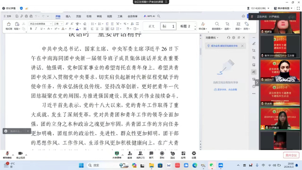Click the Record (录制) icon
Image resolution: width=302 pixels, height=170 pixels.
[x=162, y=154]
